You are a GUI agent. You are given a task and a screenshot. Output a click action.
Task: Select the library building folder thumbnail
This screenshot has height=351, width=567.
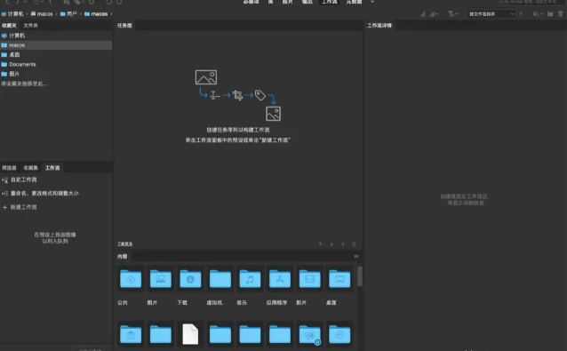tap(131, 334)
